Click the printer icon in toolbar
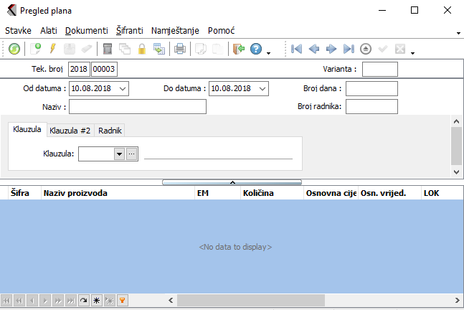 [x=180, y=50]
